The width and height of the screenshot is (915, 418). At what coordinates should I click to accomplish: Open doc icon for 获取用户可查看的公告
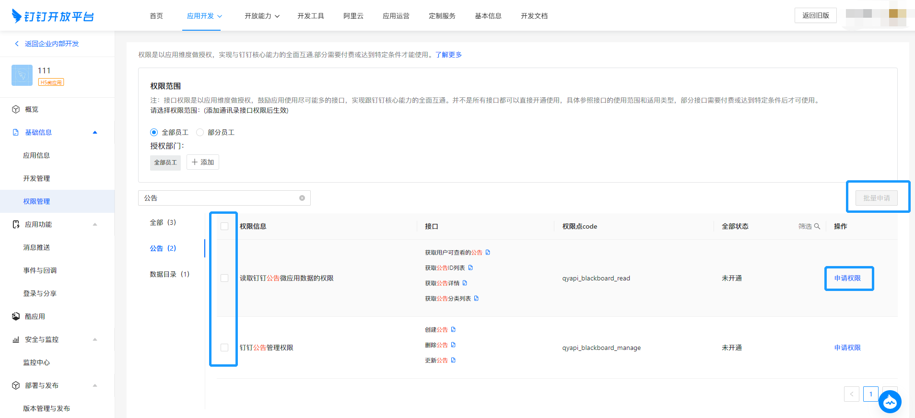488,252
